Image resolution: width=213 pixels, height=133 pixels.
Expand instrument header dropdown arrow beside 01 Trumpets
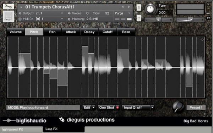pyautogui.click(x=21, y=7)
